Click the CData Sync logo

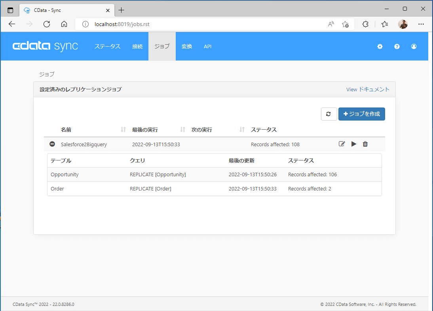coord(46,46)
